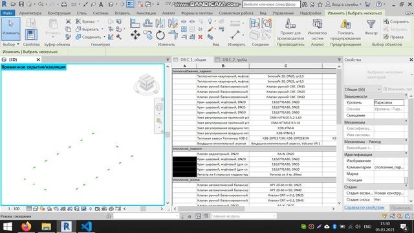Click the Применить button in properties
This screenshot has height=233, width=414.
401,208
